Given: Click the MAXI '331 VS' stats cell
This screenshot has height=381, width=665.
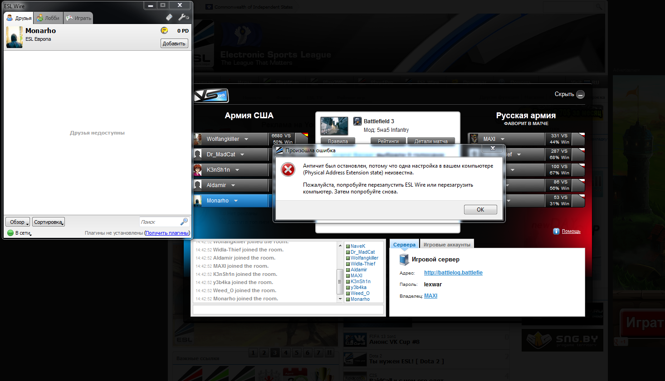Looking at the screenshot, I should point(559,139).
